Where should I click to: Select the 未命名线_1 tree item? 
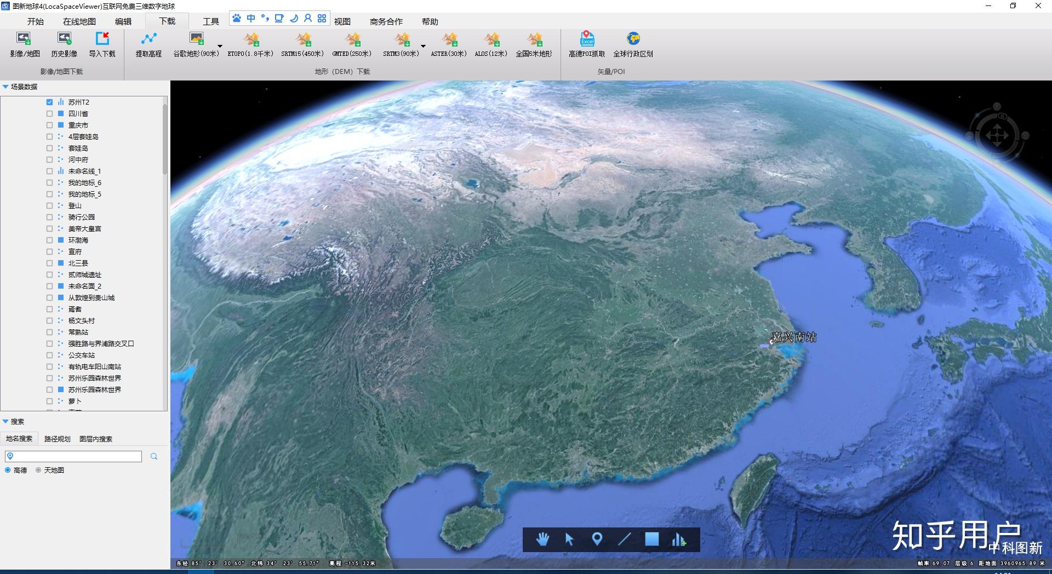pos(85,171)
